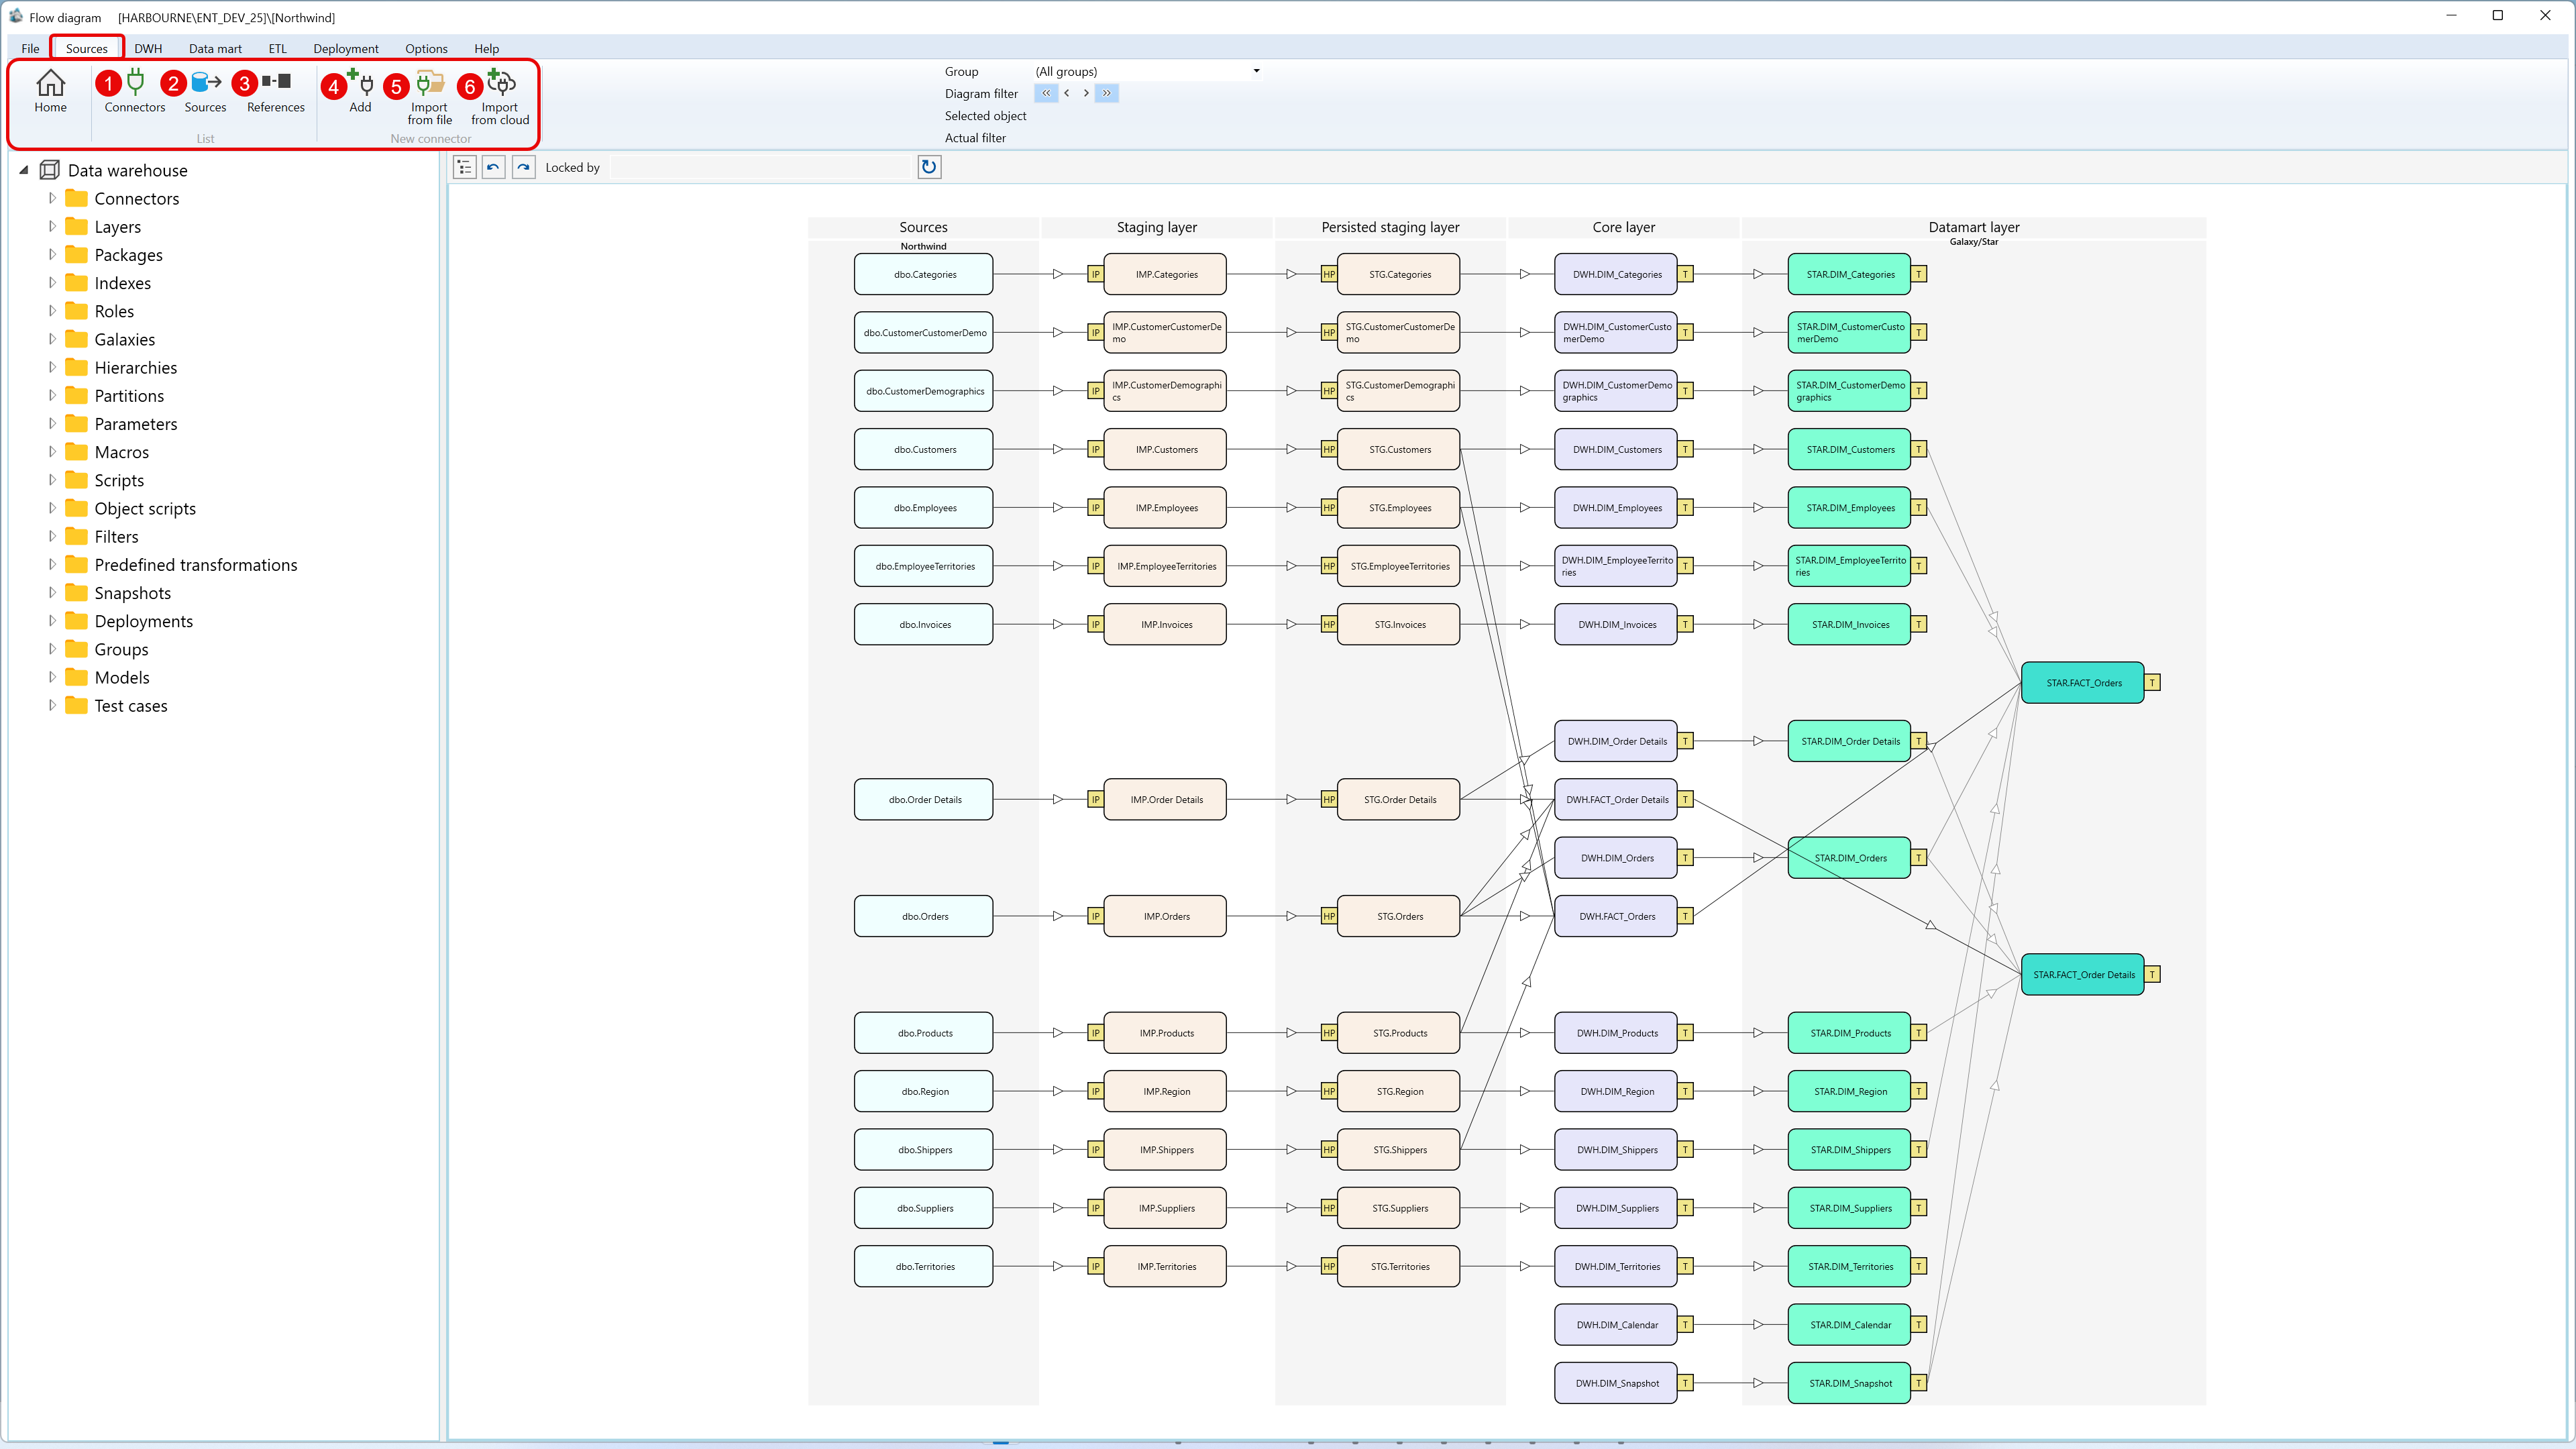This screenshot has width=2576, height=1449.
Task: Expand the Test cases folder
Action: 52,705
